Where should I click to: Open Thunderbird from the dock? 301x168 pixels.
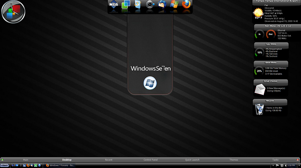coord(162,4)
